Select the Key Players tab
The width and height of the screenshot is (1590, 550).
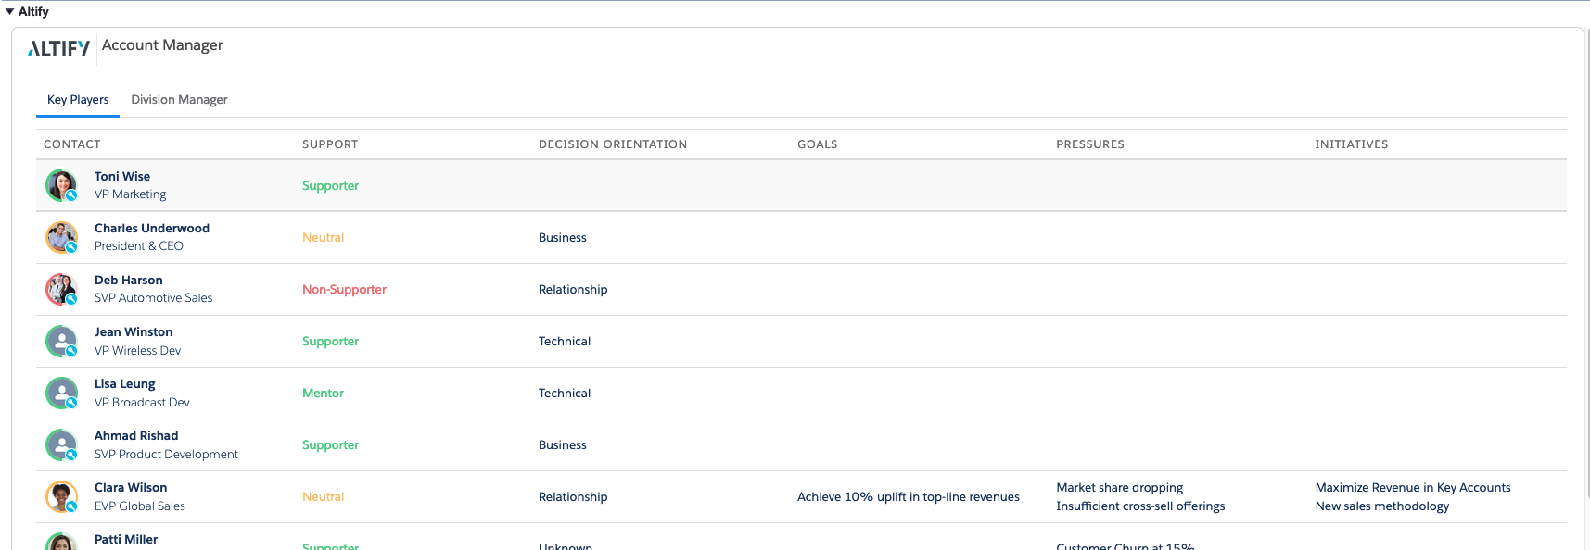78,99
